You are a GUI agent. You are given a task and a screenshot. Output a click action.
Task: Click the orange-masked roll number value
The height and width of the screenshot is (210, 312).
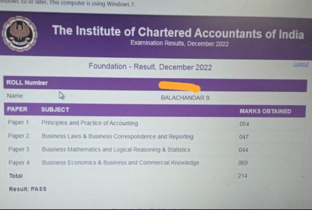[x=179, y=87]
